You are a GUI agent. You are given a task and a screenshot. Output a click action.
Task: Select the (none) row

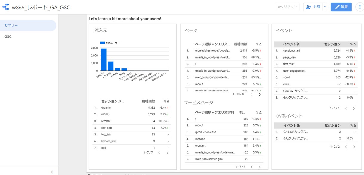(131, 114)
